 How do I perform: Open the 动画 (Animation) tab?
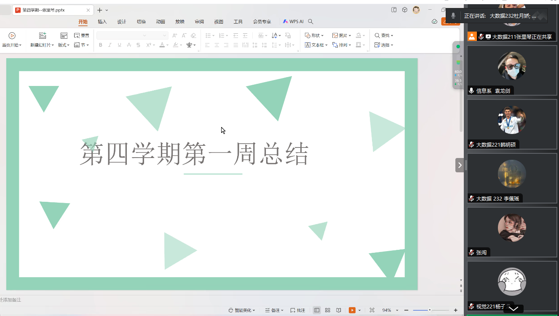160,21
